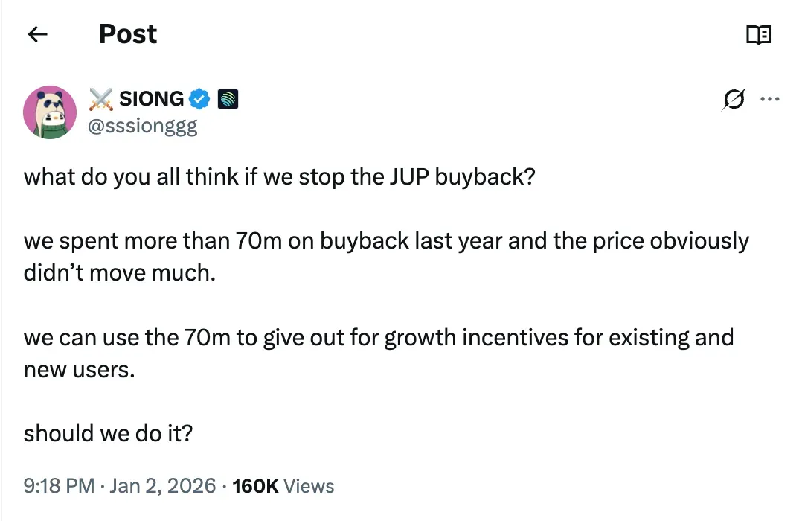Click the Jan 2, 2026 date
Screen dimensions: 802x521
tap(163, 486)
